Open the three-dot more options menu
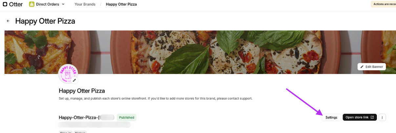Screen dimensions: 396x133 click(382, 117)
